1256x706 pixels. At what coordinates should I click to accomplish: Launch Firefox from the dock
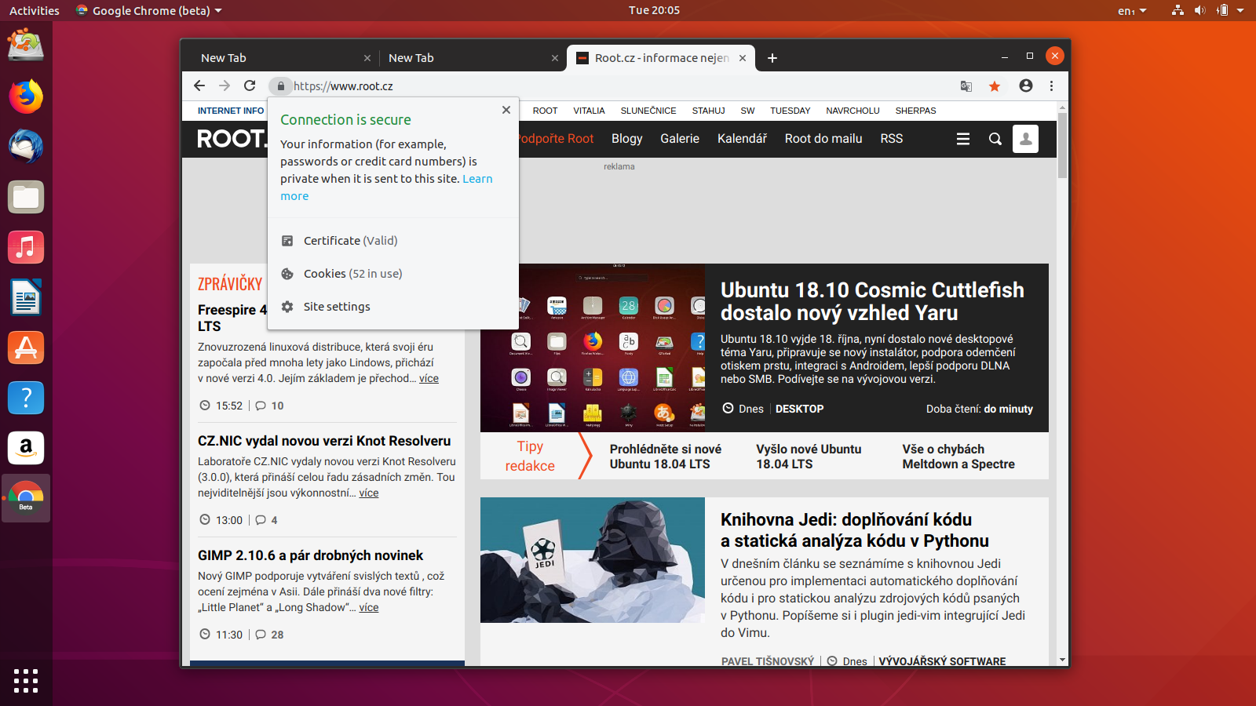[x=26, y=96]
